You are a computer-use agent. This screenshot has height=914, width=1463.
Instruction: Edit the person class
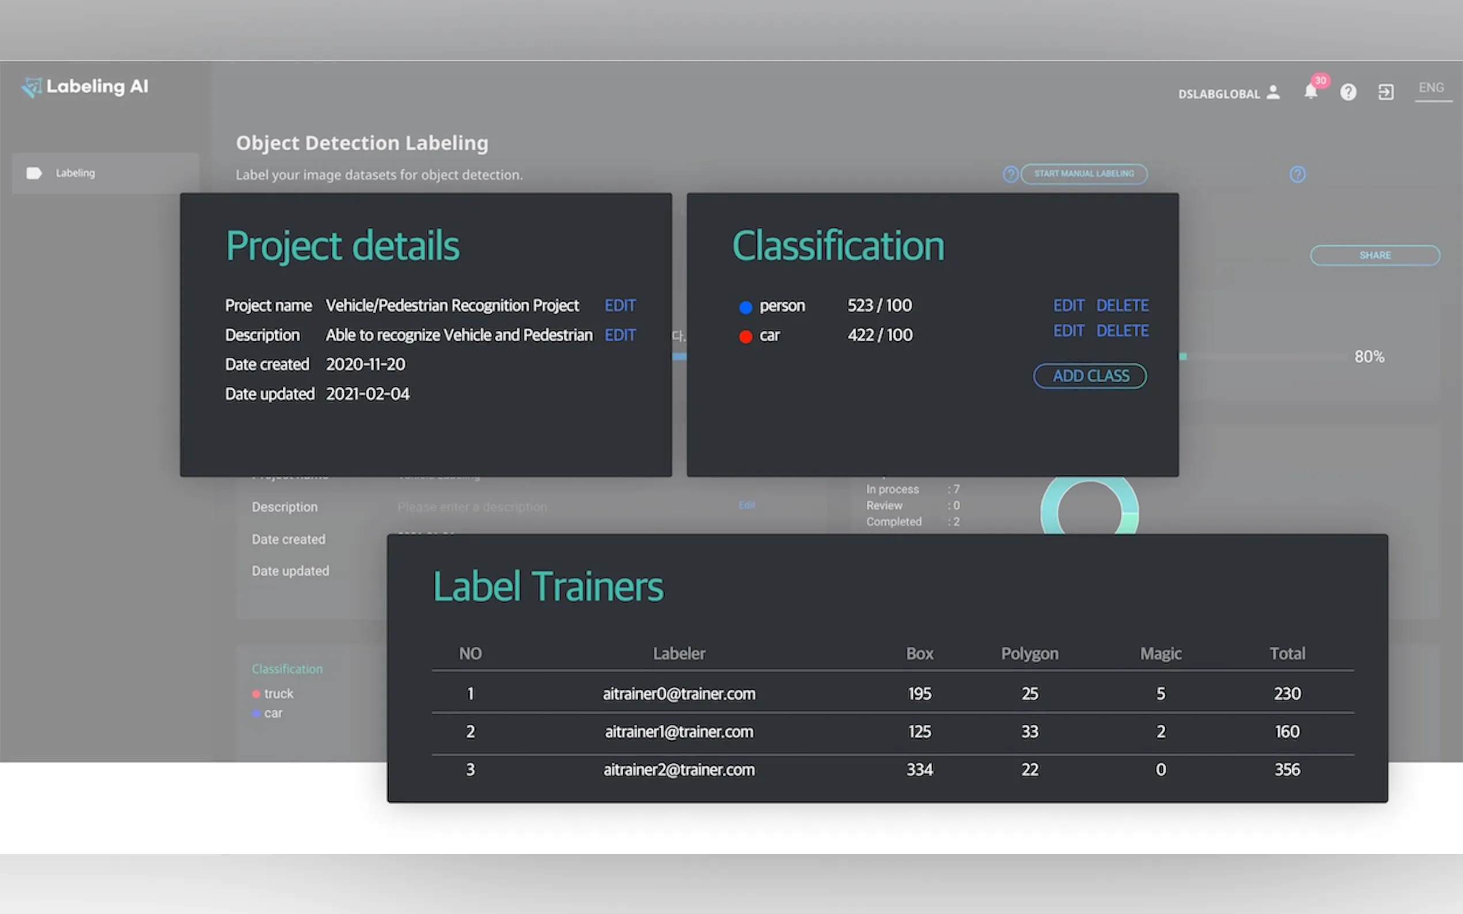[1068, 305]
